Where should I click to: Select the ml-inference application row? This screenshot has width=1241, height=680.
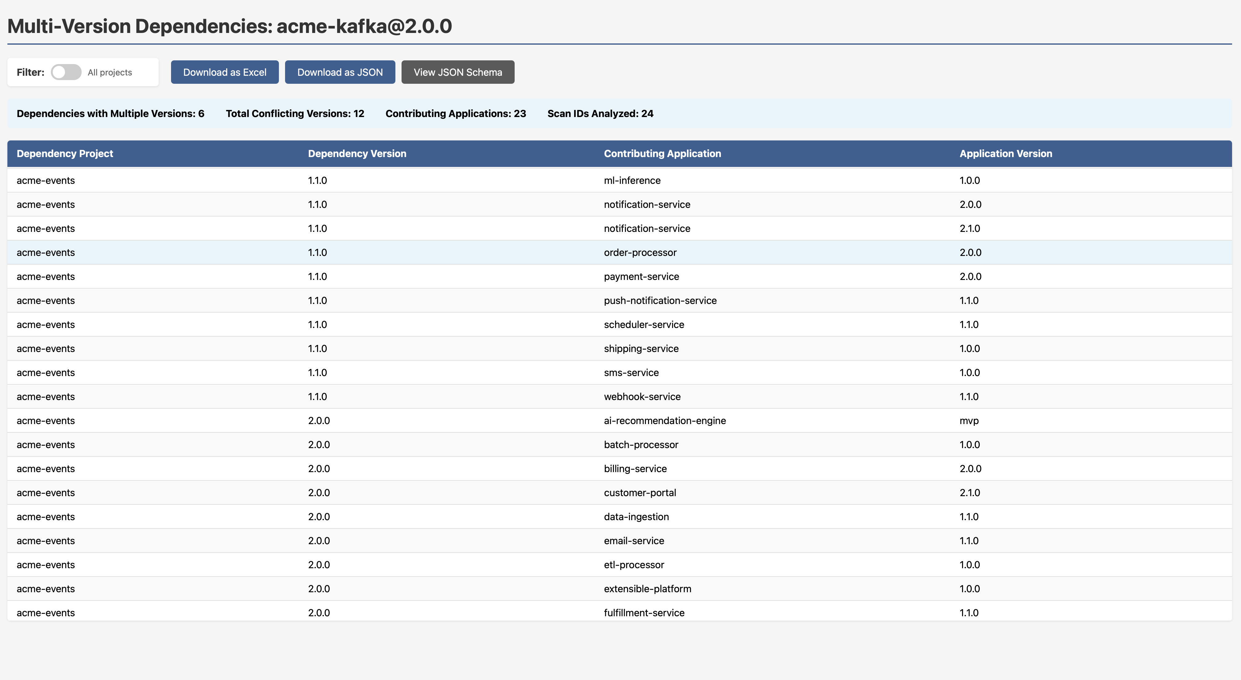point(632,180)
